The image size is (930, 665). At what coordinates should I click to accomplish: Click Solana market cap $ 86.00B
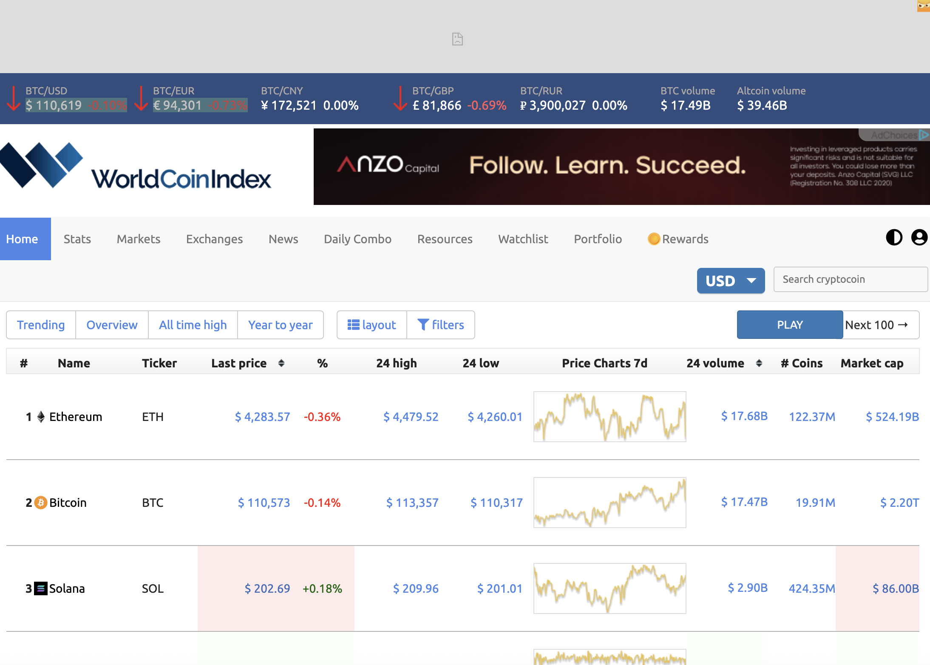pyautogui.click(x=896, y=588)
